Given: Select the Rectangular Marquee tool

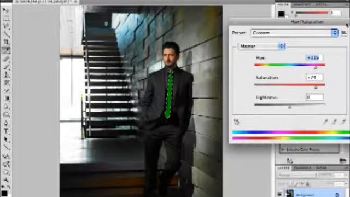Looking at the screenshot, I should point(6,19).
